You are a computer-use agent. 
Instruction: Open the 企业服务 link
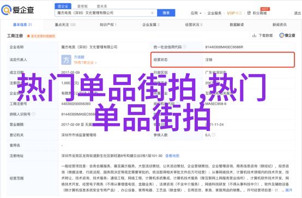pos(214,13)
